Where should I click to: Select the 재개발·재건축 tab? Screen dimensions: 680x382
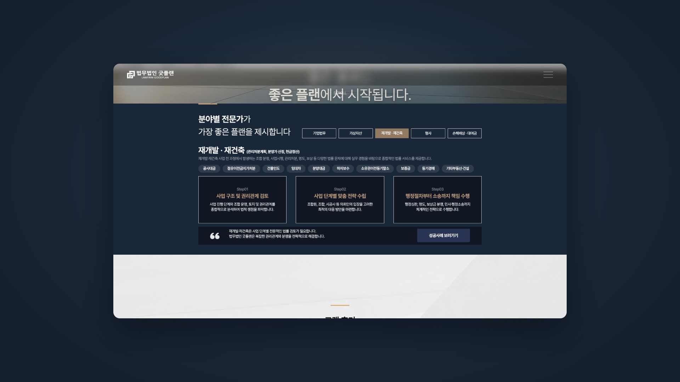coord(392,133)
